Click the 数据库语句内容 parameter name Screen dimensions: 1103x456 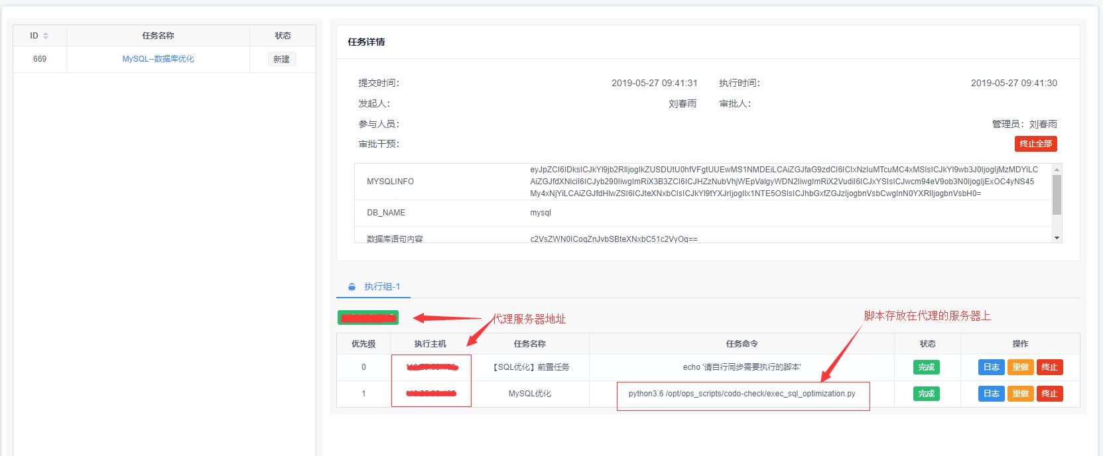point(395,239)
